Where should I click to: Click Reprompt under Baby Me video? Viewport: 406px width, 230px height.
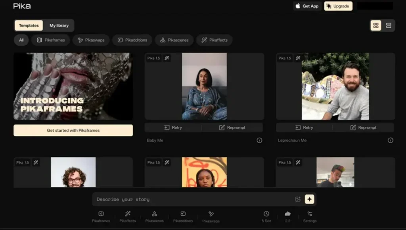click(232, 127)
